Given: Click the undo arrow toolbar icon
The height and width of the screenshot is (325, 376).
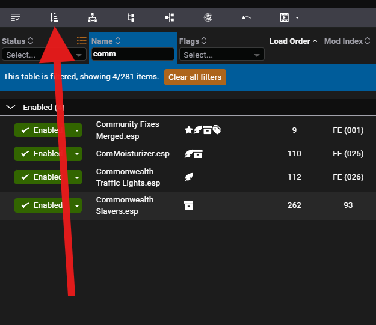Looking at the screenshot, I should click(246, 17).
